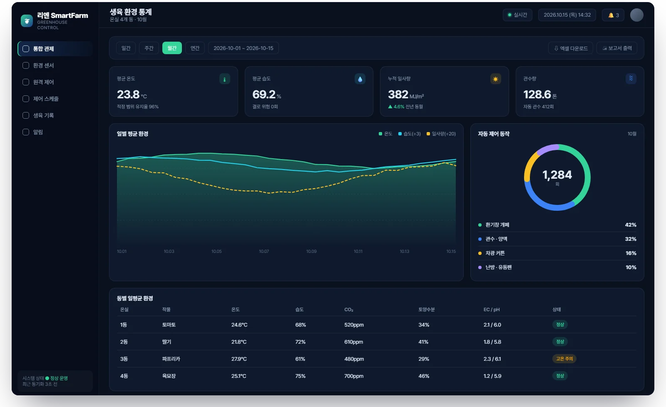Viewport: 666px width, 407px height.
Task: Open the notification bell with 3 alerts
Action: pyautogui.click(x=613, y=15)
